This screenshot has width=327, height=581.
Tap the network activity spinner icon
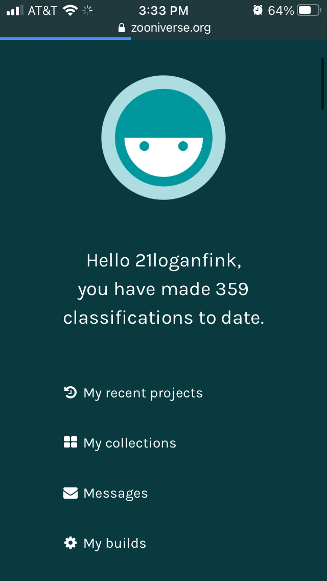coord(87,10)
